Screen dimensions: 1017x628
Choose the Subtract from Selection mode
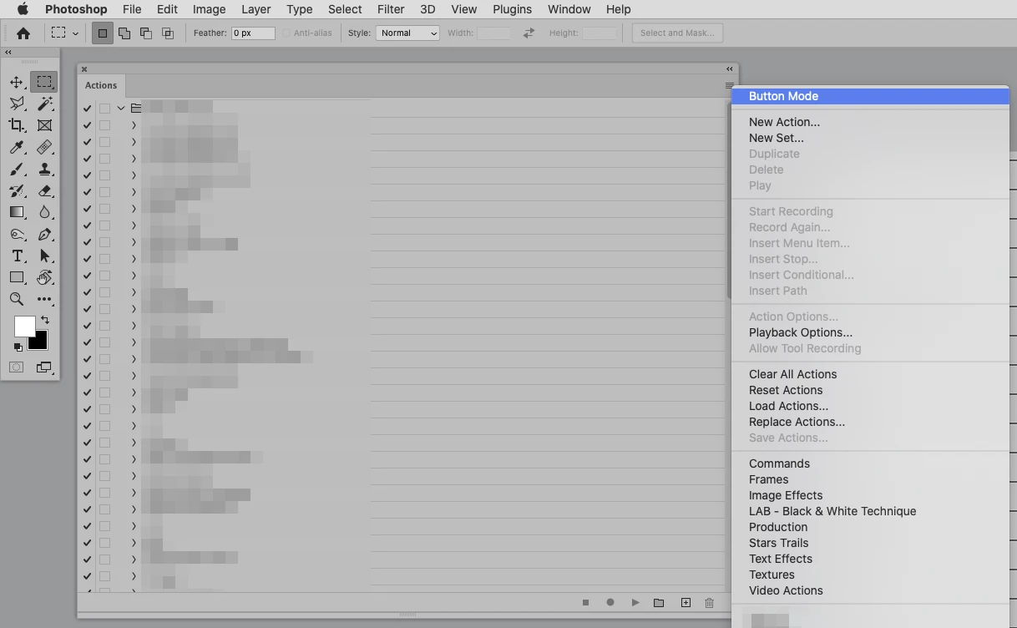pos(146,33)
